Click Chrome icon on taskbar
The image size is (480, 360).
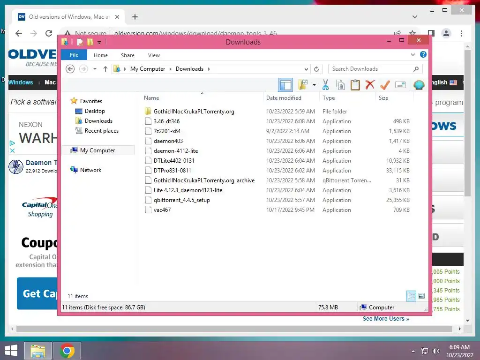pos(67,351)
